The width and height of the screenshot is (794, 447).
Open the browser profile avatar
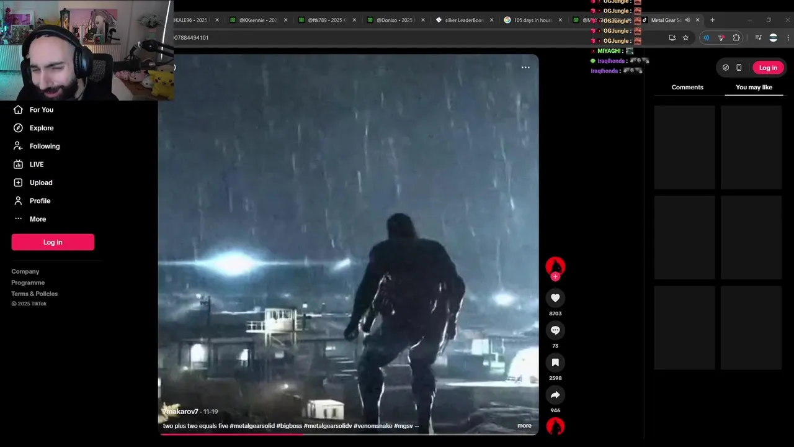(773, 38)
